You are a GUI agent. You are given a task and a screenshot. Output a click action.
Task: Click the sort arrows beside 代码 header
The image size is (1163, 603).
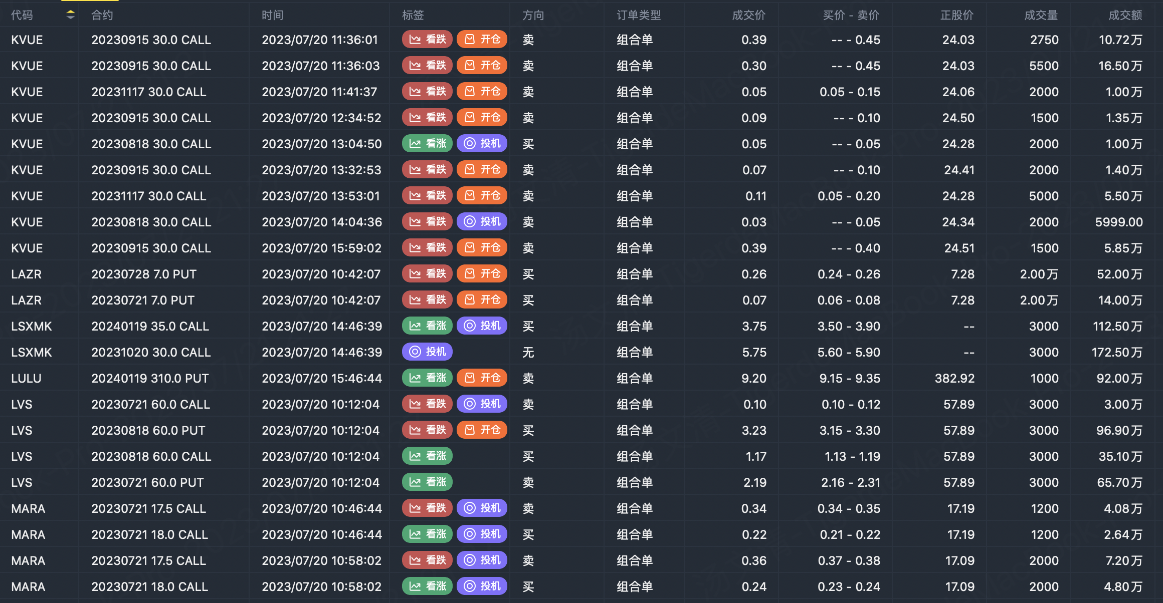(x=70, y=15)
